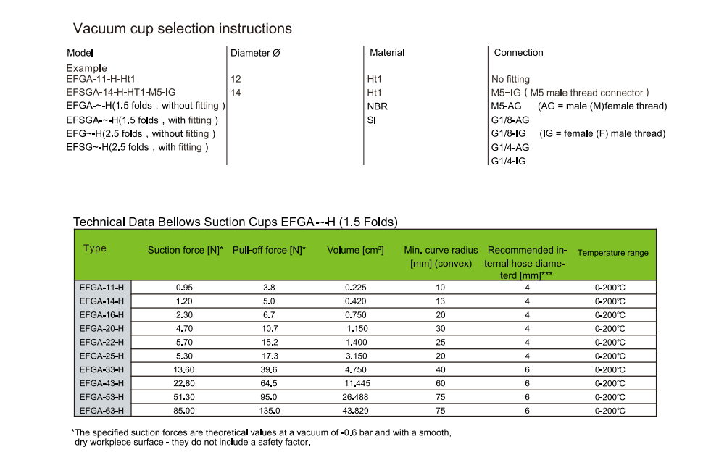Click the "No fitting" connection option
The width and height of the screenshot is (719, 460).
pos(510,79)
